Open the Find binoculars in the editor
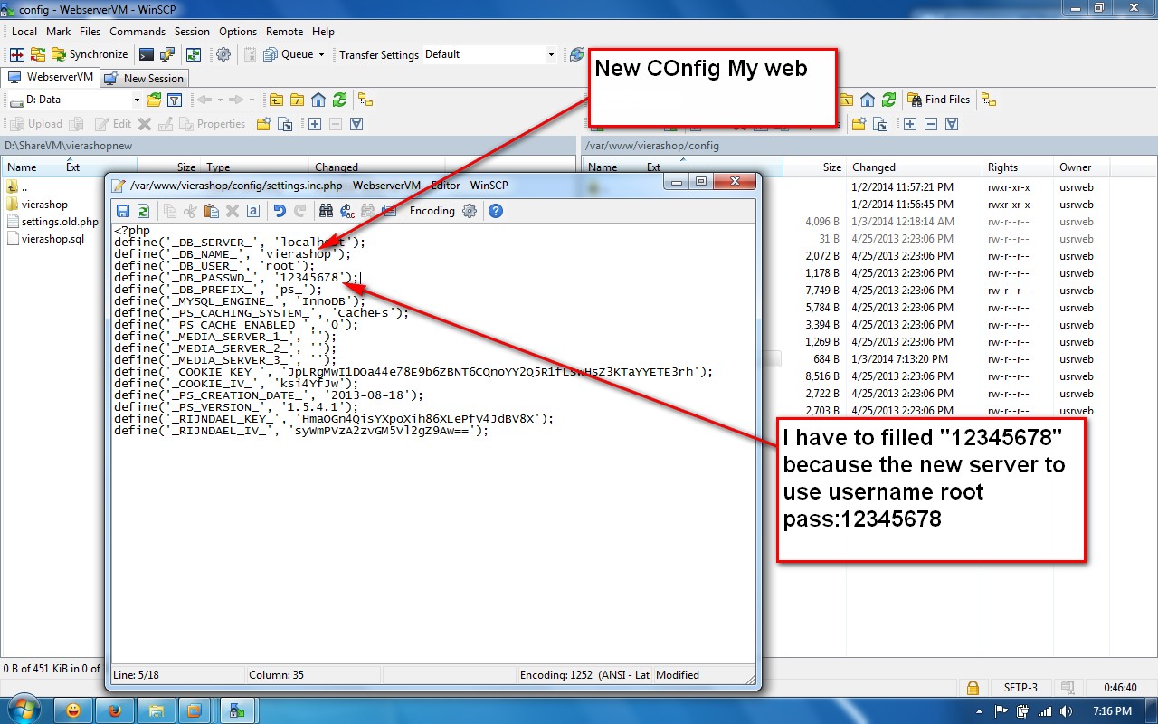The image size is (1158, 724). (327, 211)
